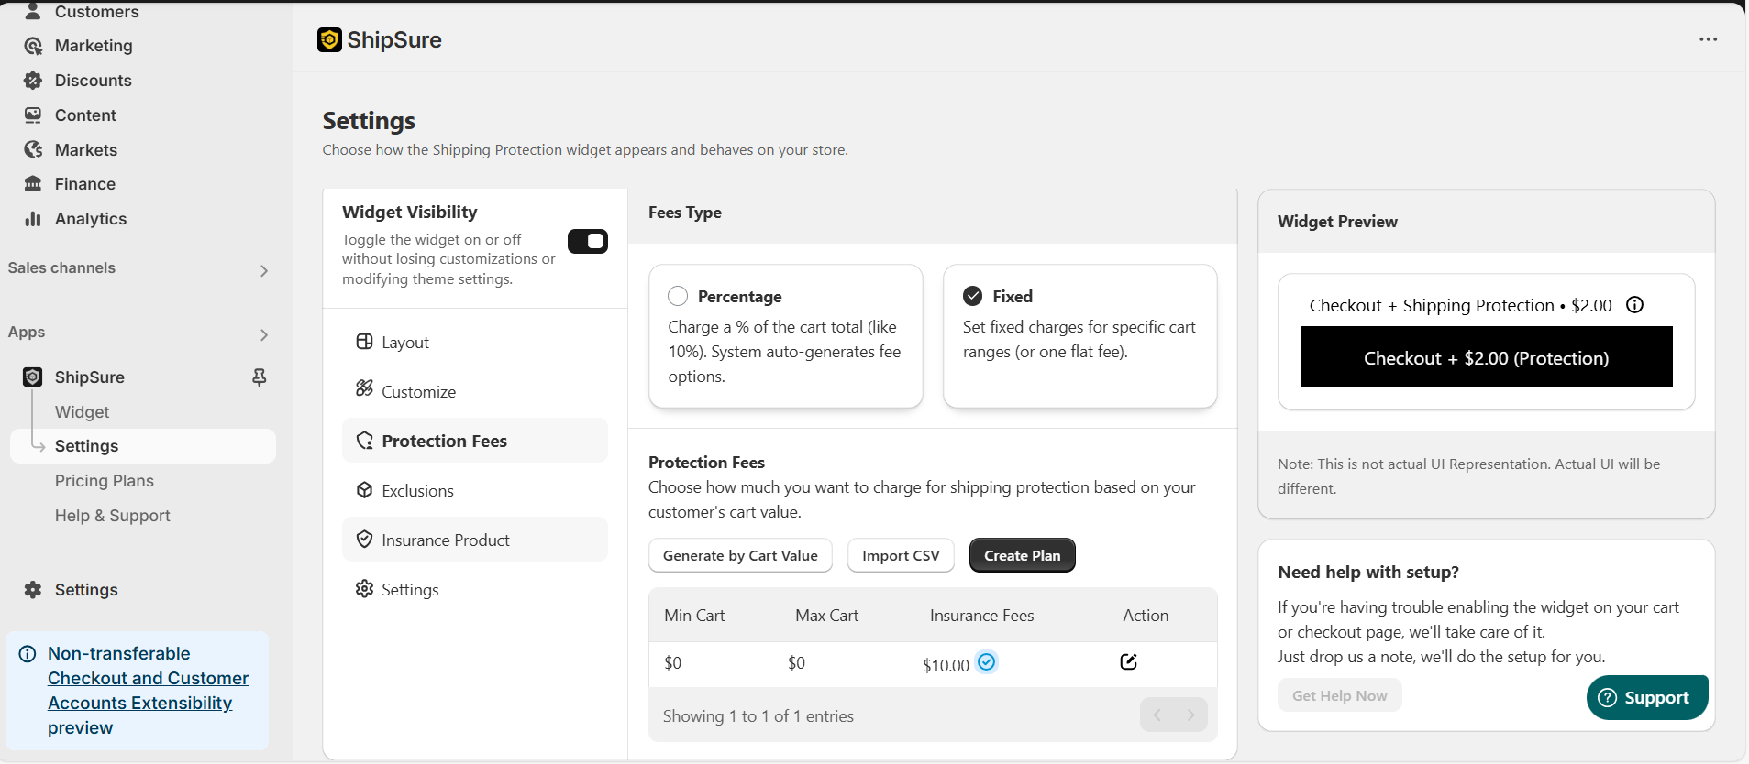1749x764 pixels.
Task: Open the Pricing Plans subpage
Action: [x=104, y=481]
